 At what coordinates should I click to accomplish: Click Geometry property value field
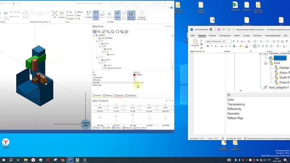[x=152, y=82]
